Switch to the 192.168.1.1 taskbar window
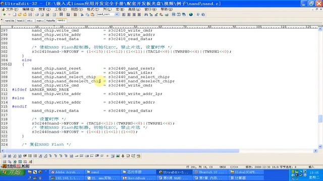This screenshot has height=181, width=323. point(67,178)
